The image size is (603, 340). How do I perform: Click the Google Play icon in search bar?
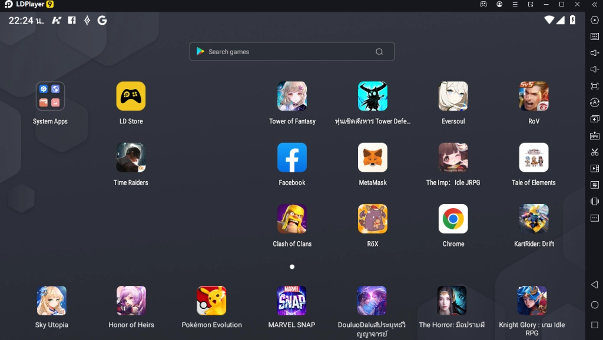click(200, 52)
